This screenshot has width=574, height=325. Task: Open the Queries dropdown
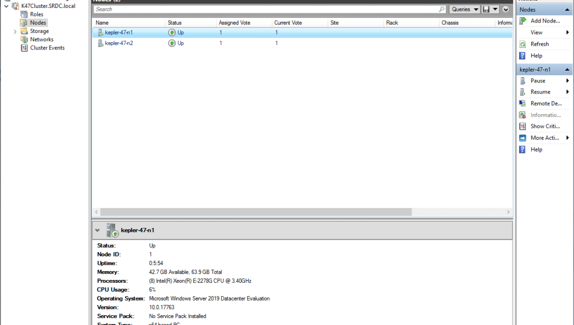tap(465, 9)
